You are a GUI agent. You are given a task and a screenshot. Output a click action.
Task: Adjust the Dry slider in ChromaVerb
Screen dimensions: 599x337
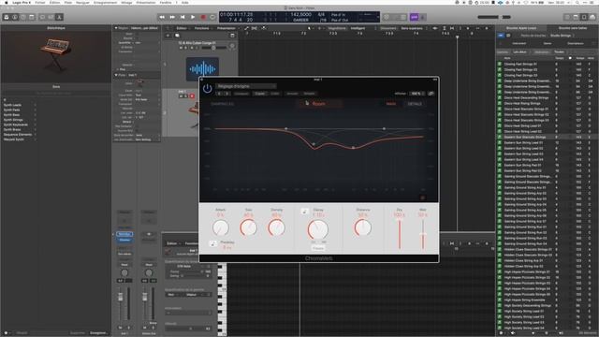tap(400, 234)
